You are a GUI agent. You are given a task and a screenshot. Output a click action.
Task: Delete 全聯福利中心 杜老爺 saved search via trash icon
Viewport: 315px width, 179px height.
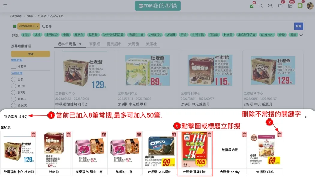[34, 134]
